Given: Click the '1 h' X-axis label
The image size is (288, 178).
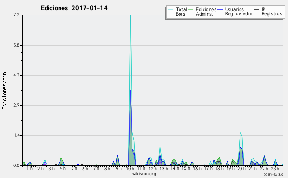Looking at the screenshot, I should tap(30, 168).
